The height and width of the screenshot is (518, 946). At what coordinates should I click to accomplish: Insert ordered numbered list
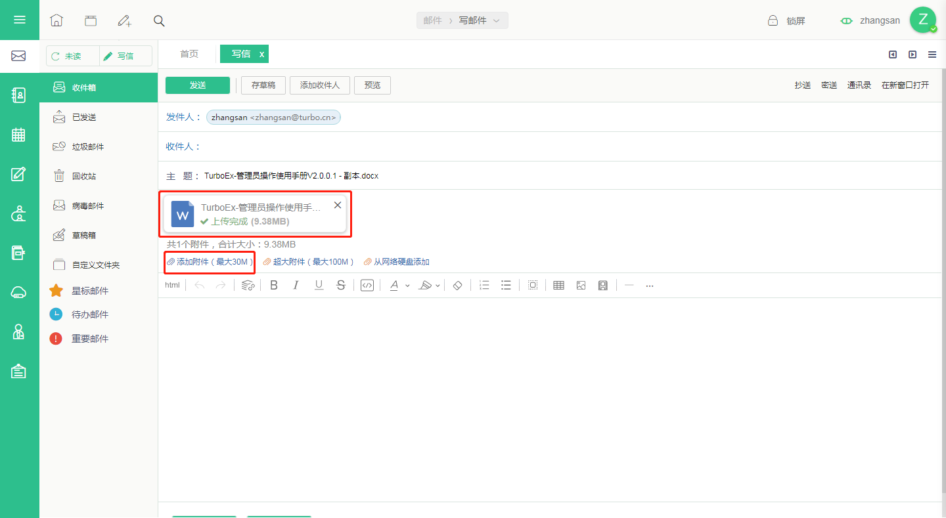[484, 285]
